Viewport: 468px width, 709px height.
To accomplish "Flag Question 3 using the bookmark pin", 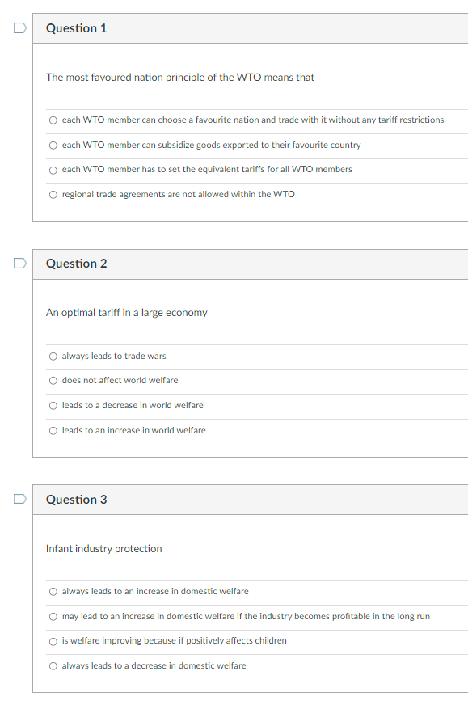I will pos(19,498).
